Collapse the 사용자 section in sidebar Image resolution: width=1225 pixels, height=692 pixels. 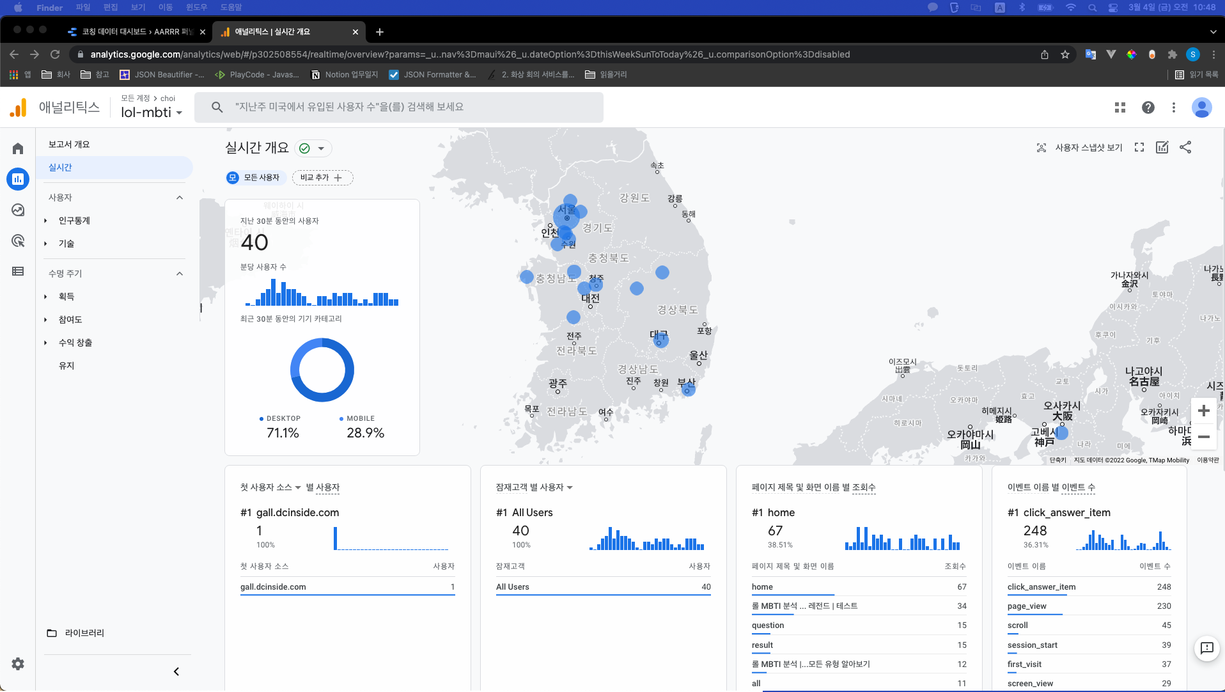[180, 197]
